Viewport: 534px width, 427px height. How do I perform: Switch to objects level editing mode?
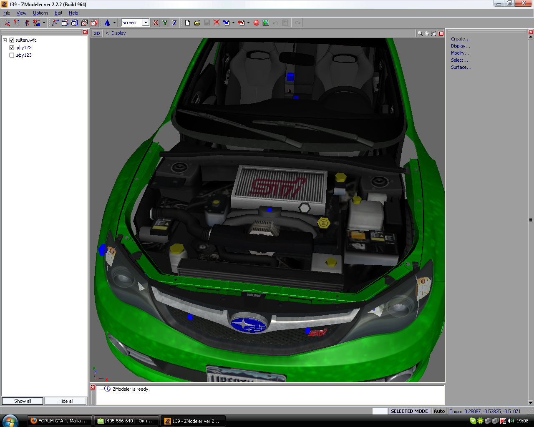click(x=94, y=23)
